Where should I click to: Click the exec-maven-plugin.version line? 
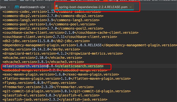pyautogui.click(x=61, y=74)
